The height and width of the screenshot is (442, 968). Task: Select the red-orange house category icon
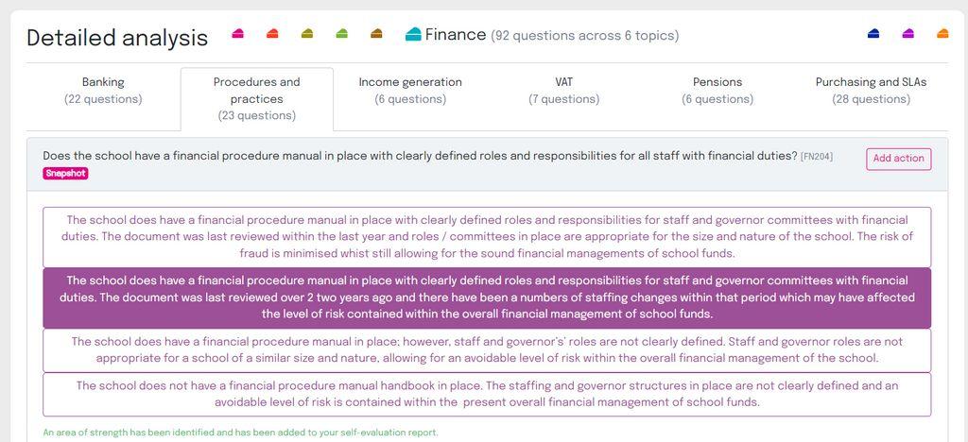272,34
